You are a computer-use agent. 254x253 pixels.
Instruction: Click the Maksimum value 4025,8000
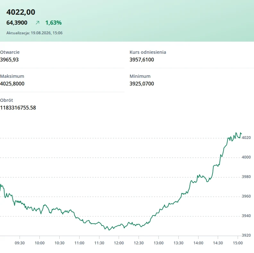click(x=12, y=84)
